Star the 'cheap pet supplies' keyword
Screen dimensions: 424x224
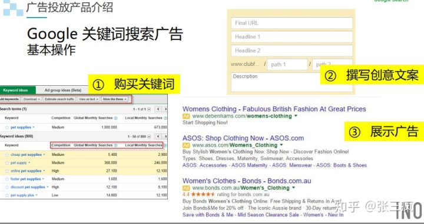(x=7, y=155)
